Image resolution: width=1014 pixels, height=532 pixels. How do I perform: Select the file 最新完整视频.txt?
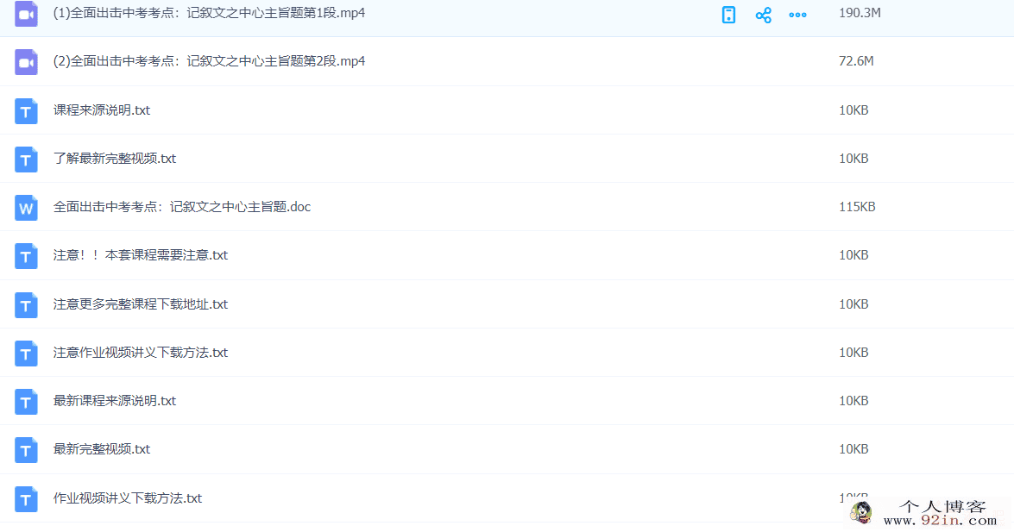point(102,449)
